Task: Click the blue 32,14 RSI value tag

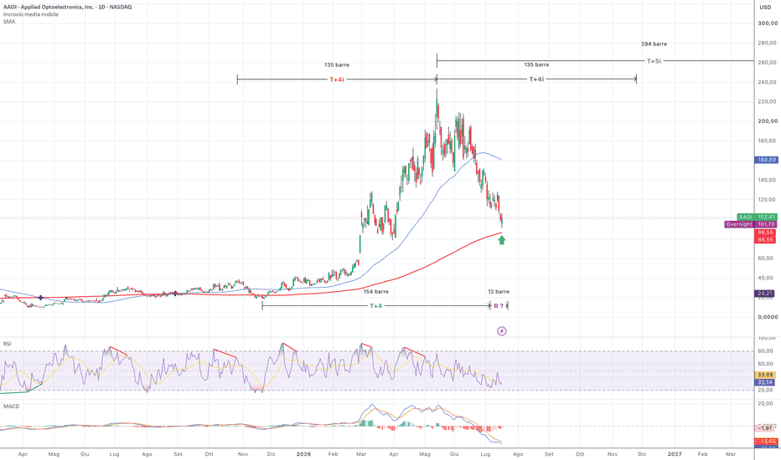Action: (765, 382)
